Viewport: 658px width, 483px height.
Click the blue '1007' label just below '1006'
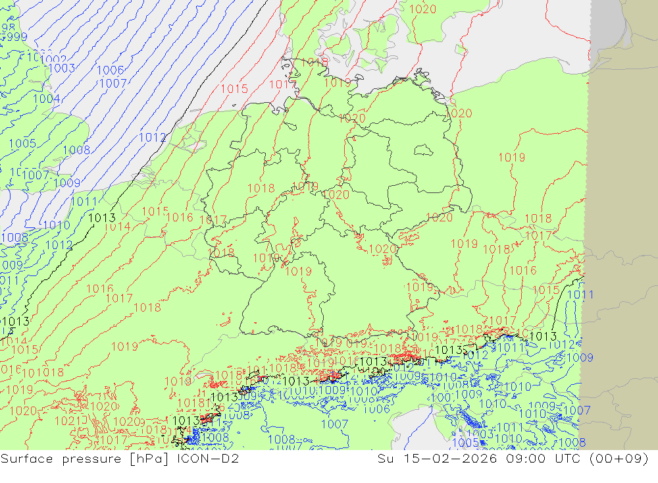113,83
